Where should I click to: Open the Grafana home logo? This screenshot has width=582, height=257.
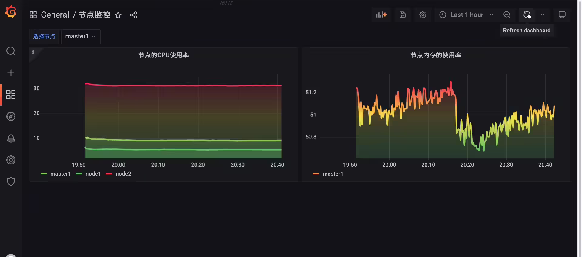(11, 12)
